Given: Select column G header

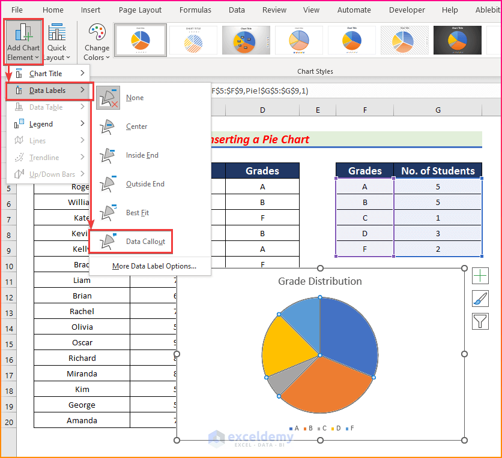Looking at the screenshot, I should [x=438, y=110].
